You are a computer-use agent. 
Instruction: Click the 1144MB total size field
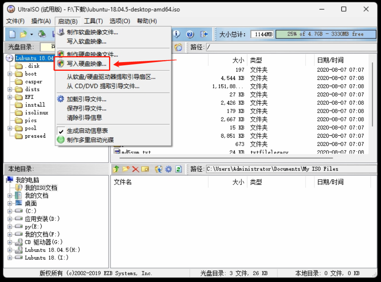point(262,34)
